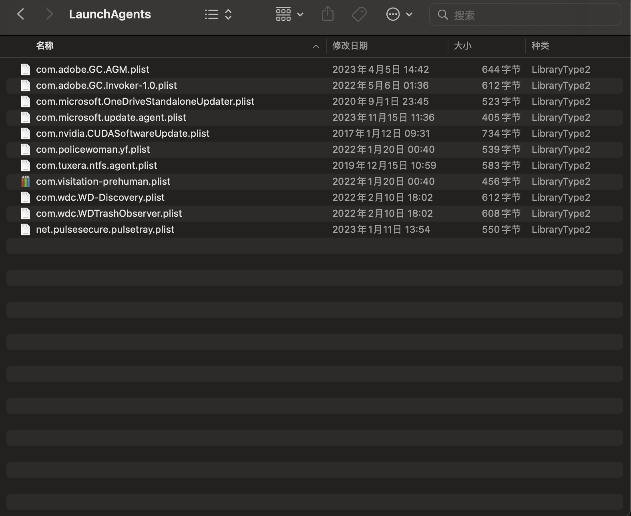
Task: Click the magnifying glass search icon
Action: (x=442, y=15)
